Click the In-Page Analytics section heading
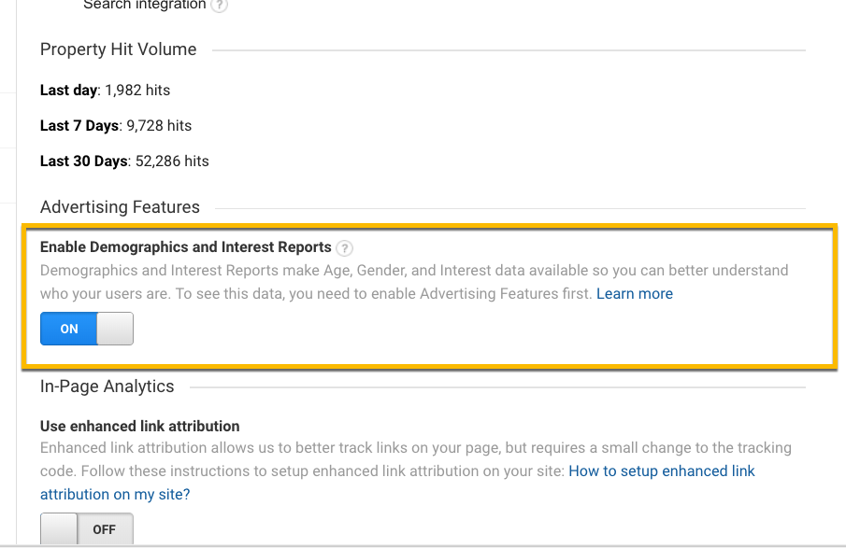The width and height of the screenshot is (846, 548). (x=107, y=386)
